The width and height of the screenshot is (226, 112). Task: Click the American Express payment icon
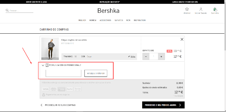[62, 89]
